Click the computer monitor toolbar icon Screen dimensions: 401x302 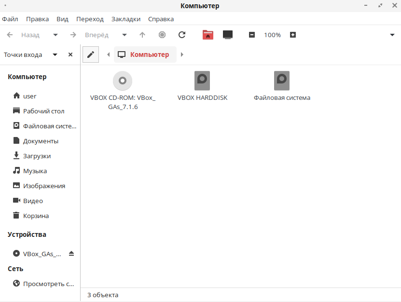[228, 35]
